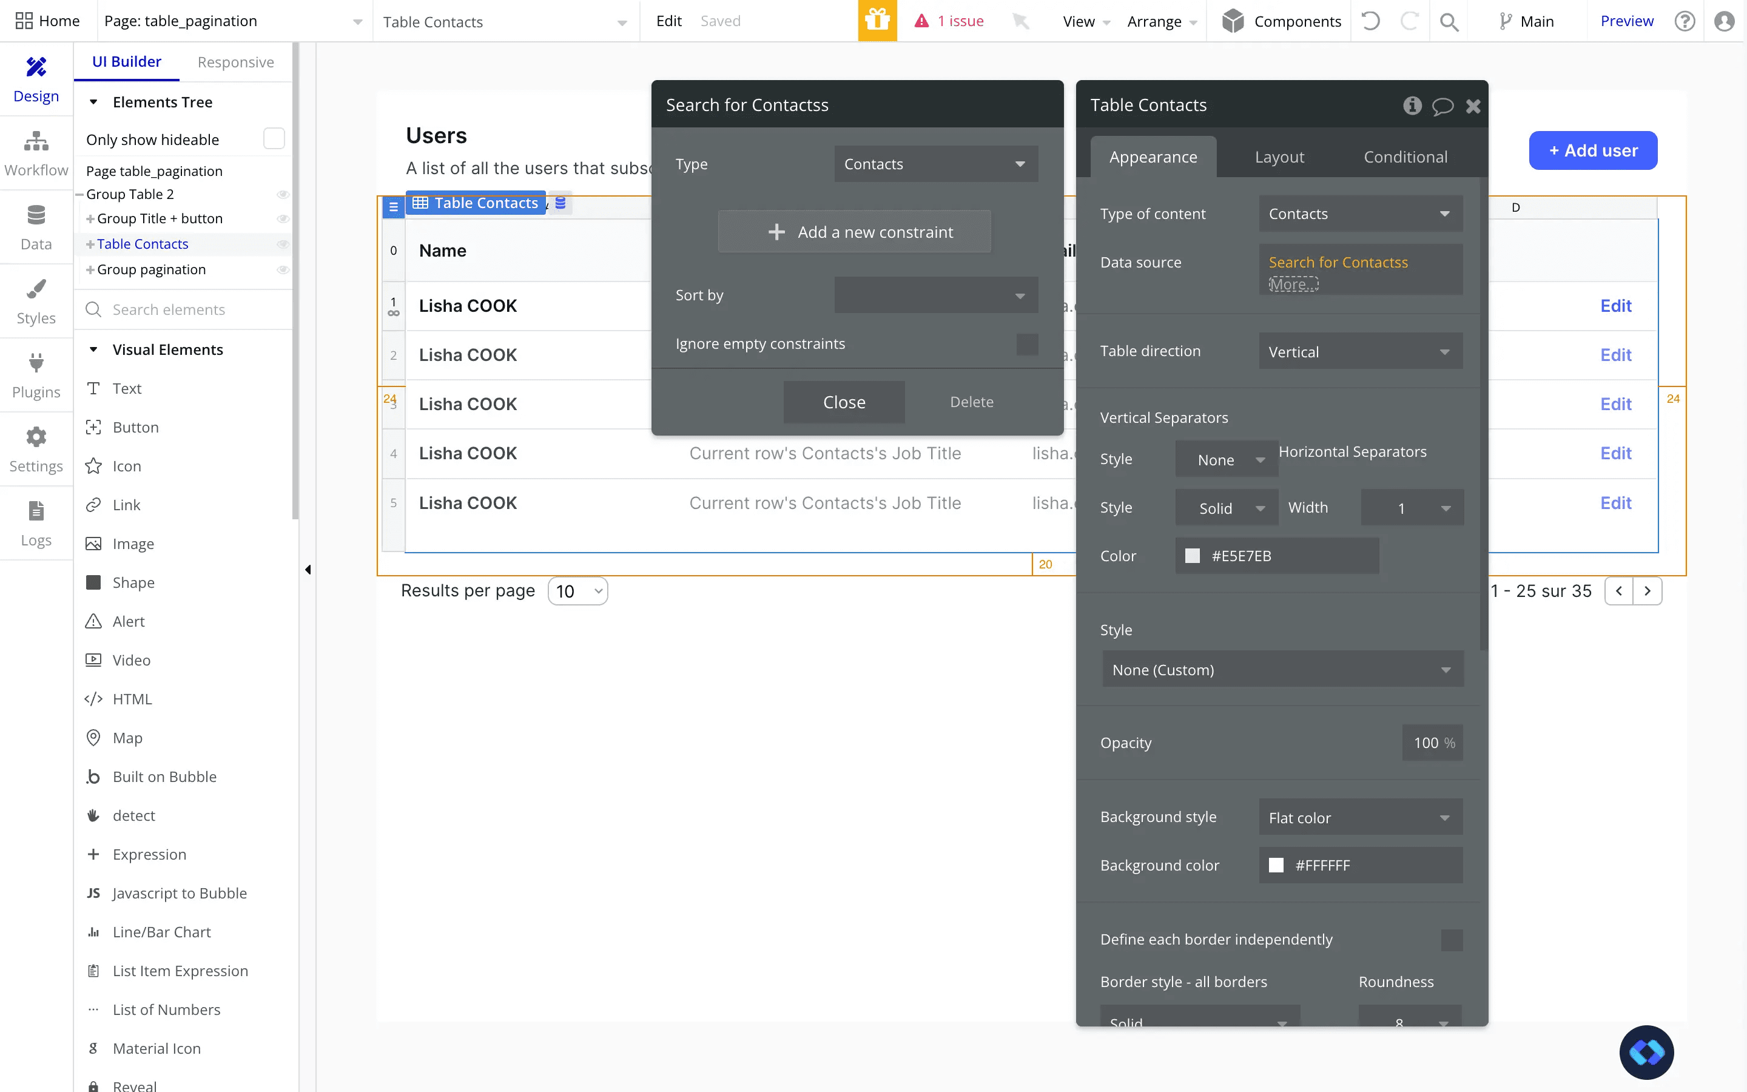The height and width of the screenshot is (1092, 1747).
Task: Open the Plugins section in sidebar
Action: pos(36,376)
